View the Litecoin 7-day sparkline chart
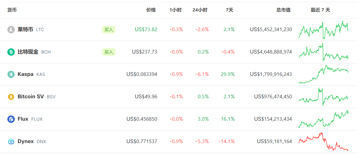 pos(323,30)
